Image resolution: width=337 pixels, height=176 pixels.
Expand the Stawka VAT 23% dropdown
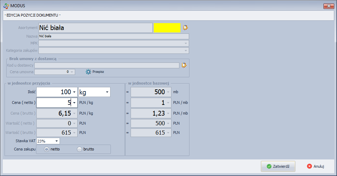click(56, 141)
